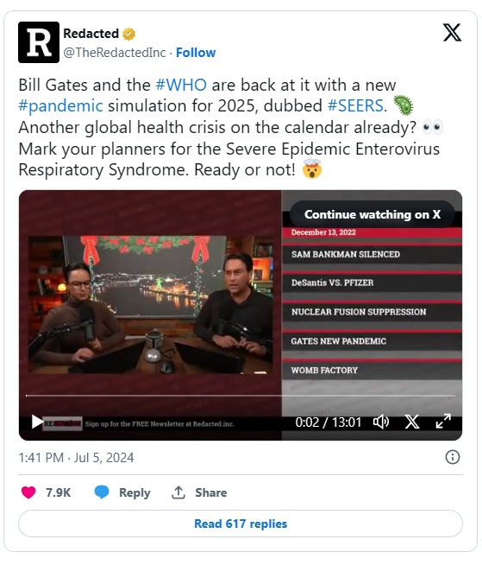Open the tweet info icon
Image resolution: width=482 pixels, height=565 pixels.
pyautogui.click(x=452, y=457)
